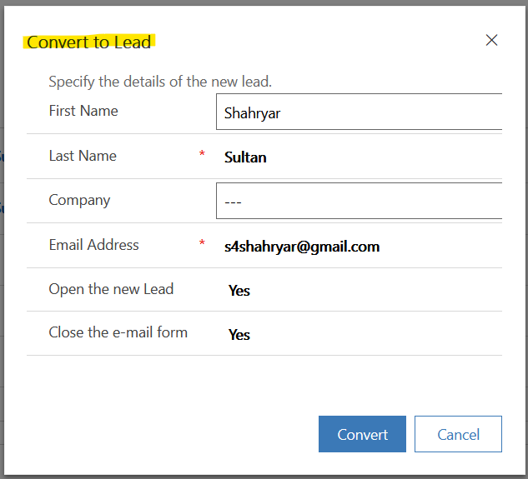The height and width of the screenshot is (479, 528).
Task: Click the 'Specify the details' instruction text
Action: click(x=160, y=82)
